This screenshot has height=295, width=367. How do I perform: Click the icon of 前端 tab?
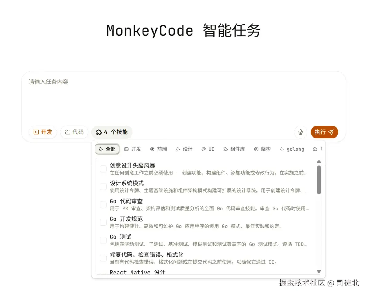coord(152,149)
